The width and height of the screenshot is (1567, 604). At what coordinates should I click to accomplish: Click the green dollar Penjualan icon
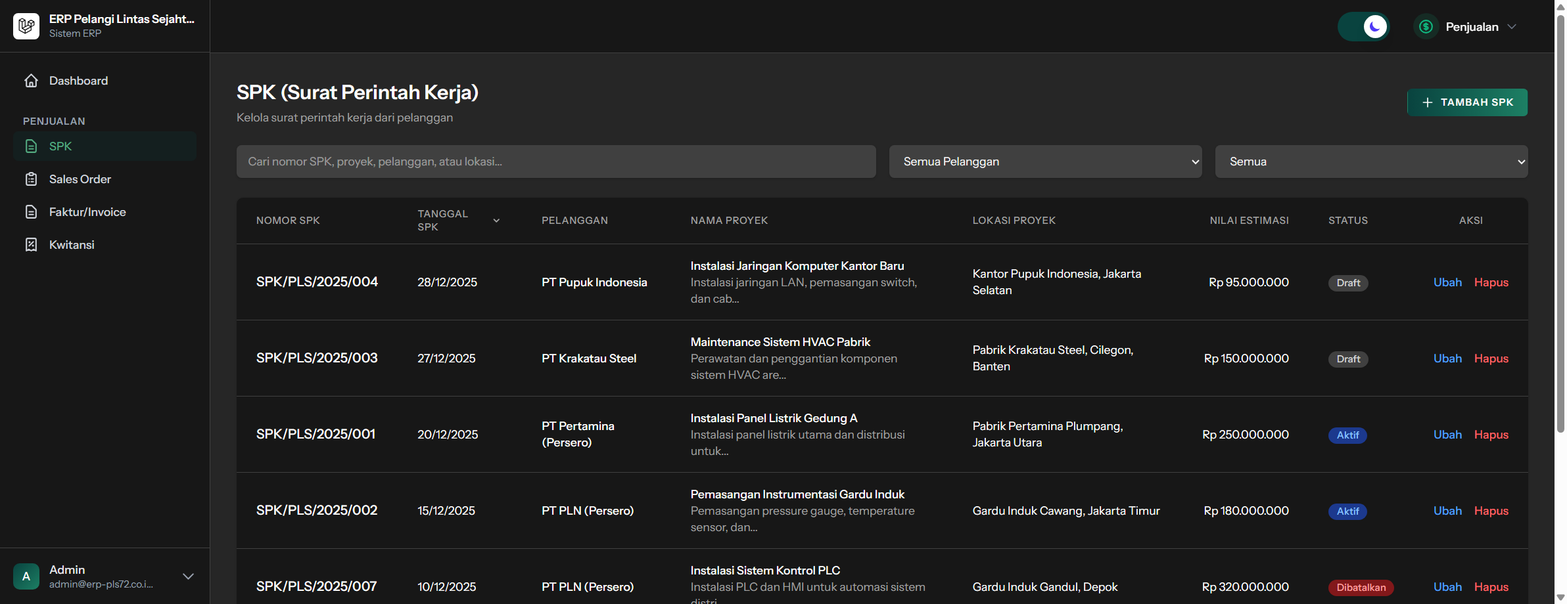(x=1426, y=27)
